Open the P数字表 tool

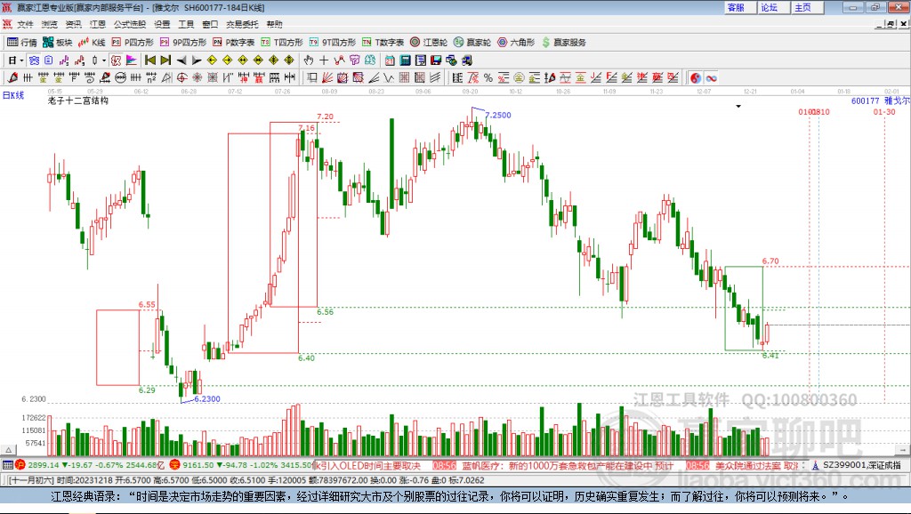pos(234,43)
